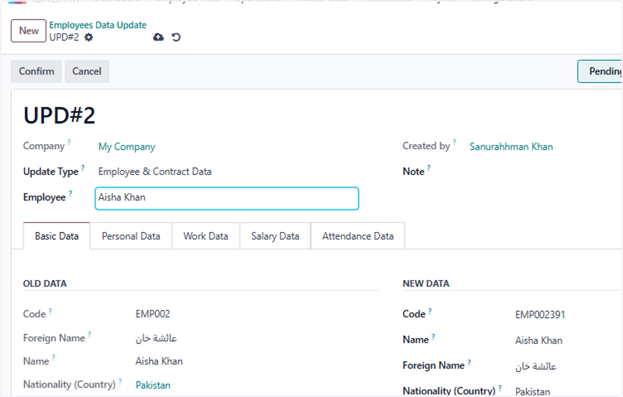Edit the new data Name Aisha Khan
This screenshot has width=623, height=397.
[x=539, y=341]
